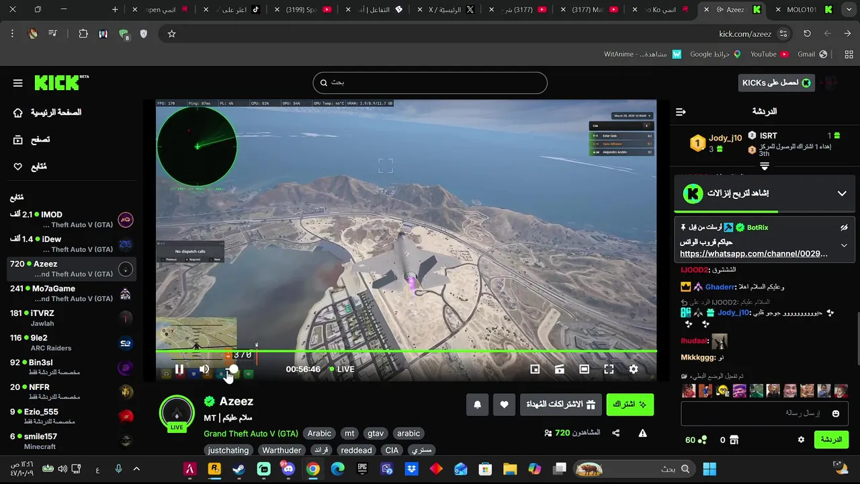Open YouTube bookmark in bookmarks bar
This screenshot has width=860, height=484.
tap(769, 54)
